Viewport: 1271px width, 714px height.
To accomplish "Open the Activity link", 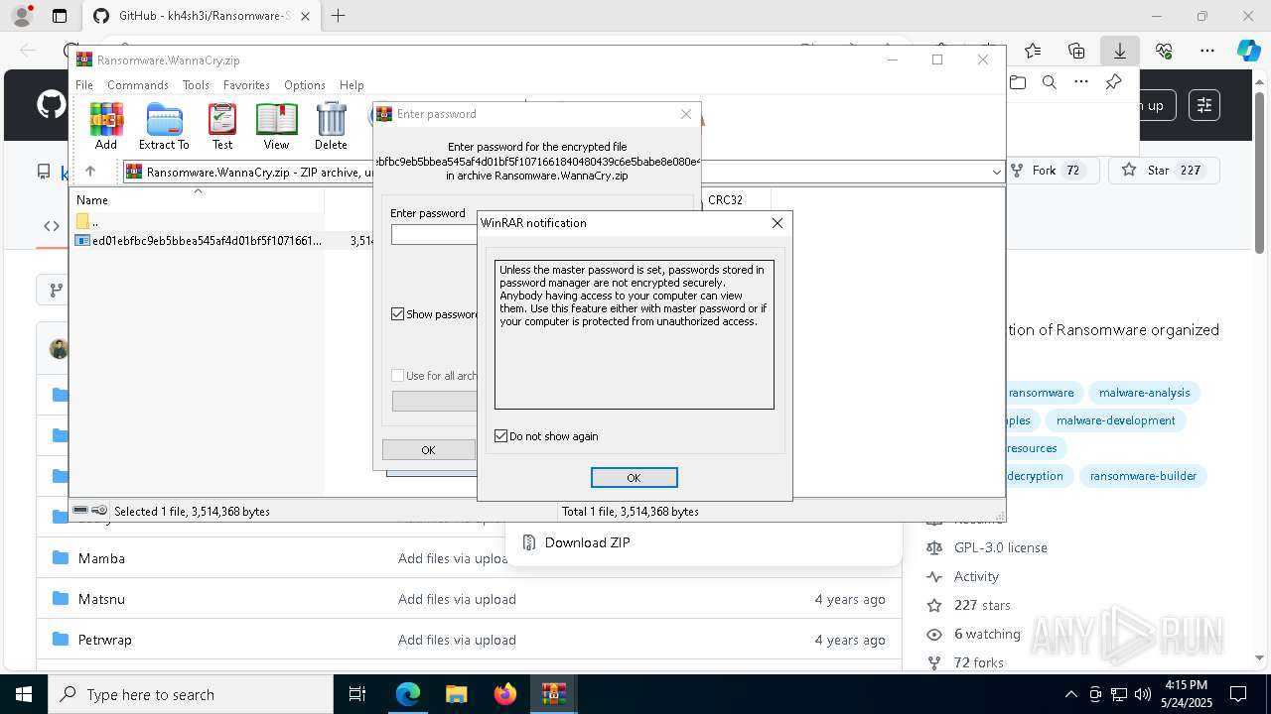I will [976, 576].
